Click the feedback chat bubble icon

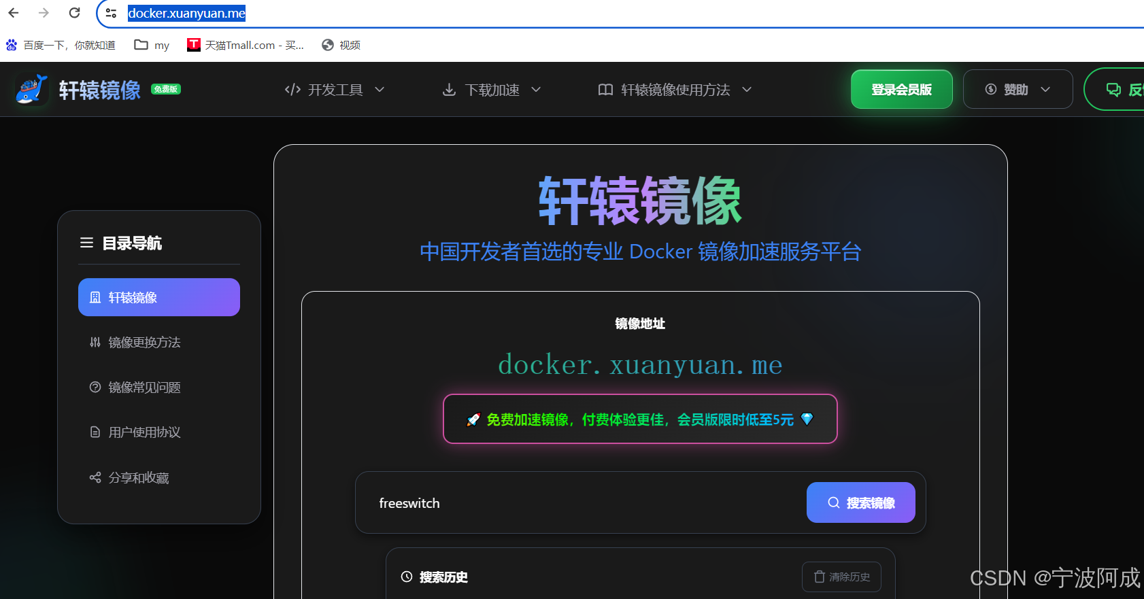[x=1113, y=90]
